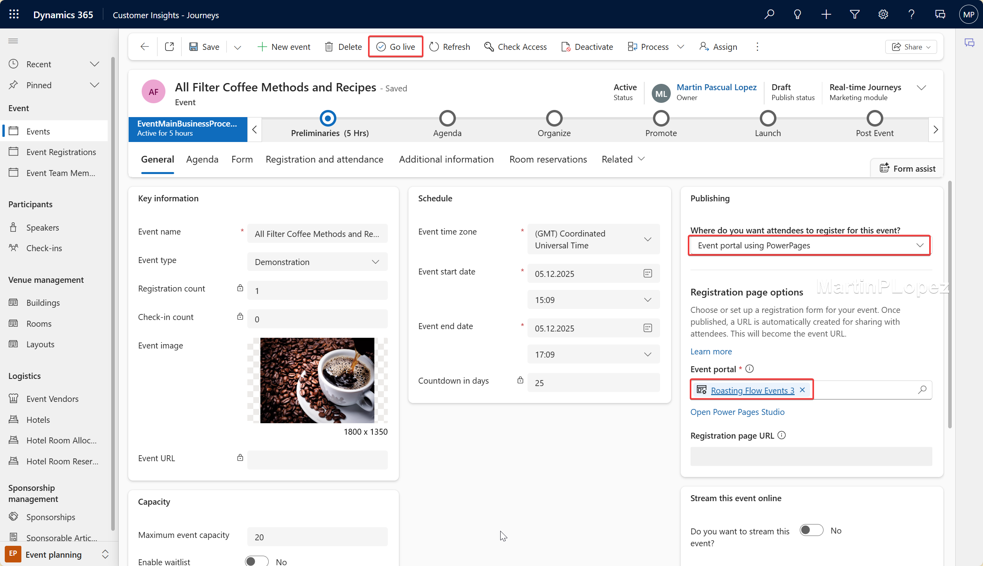This screenshot has width=983, height=566.
Task: Click the Form assist button
Action: coord(907,168)
